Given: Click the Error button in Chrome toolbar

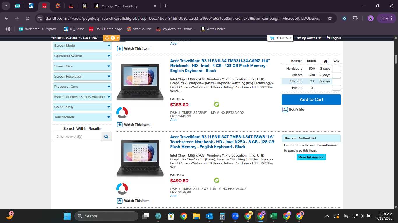Looking at the screenshot, I should (386, 18).
